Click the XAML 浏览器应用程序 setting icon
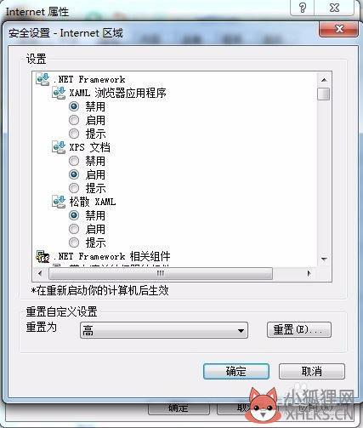 (x=59, y=93)
